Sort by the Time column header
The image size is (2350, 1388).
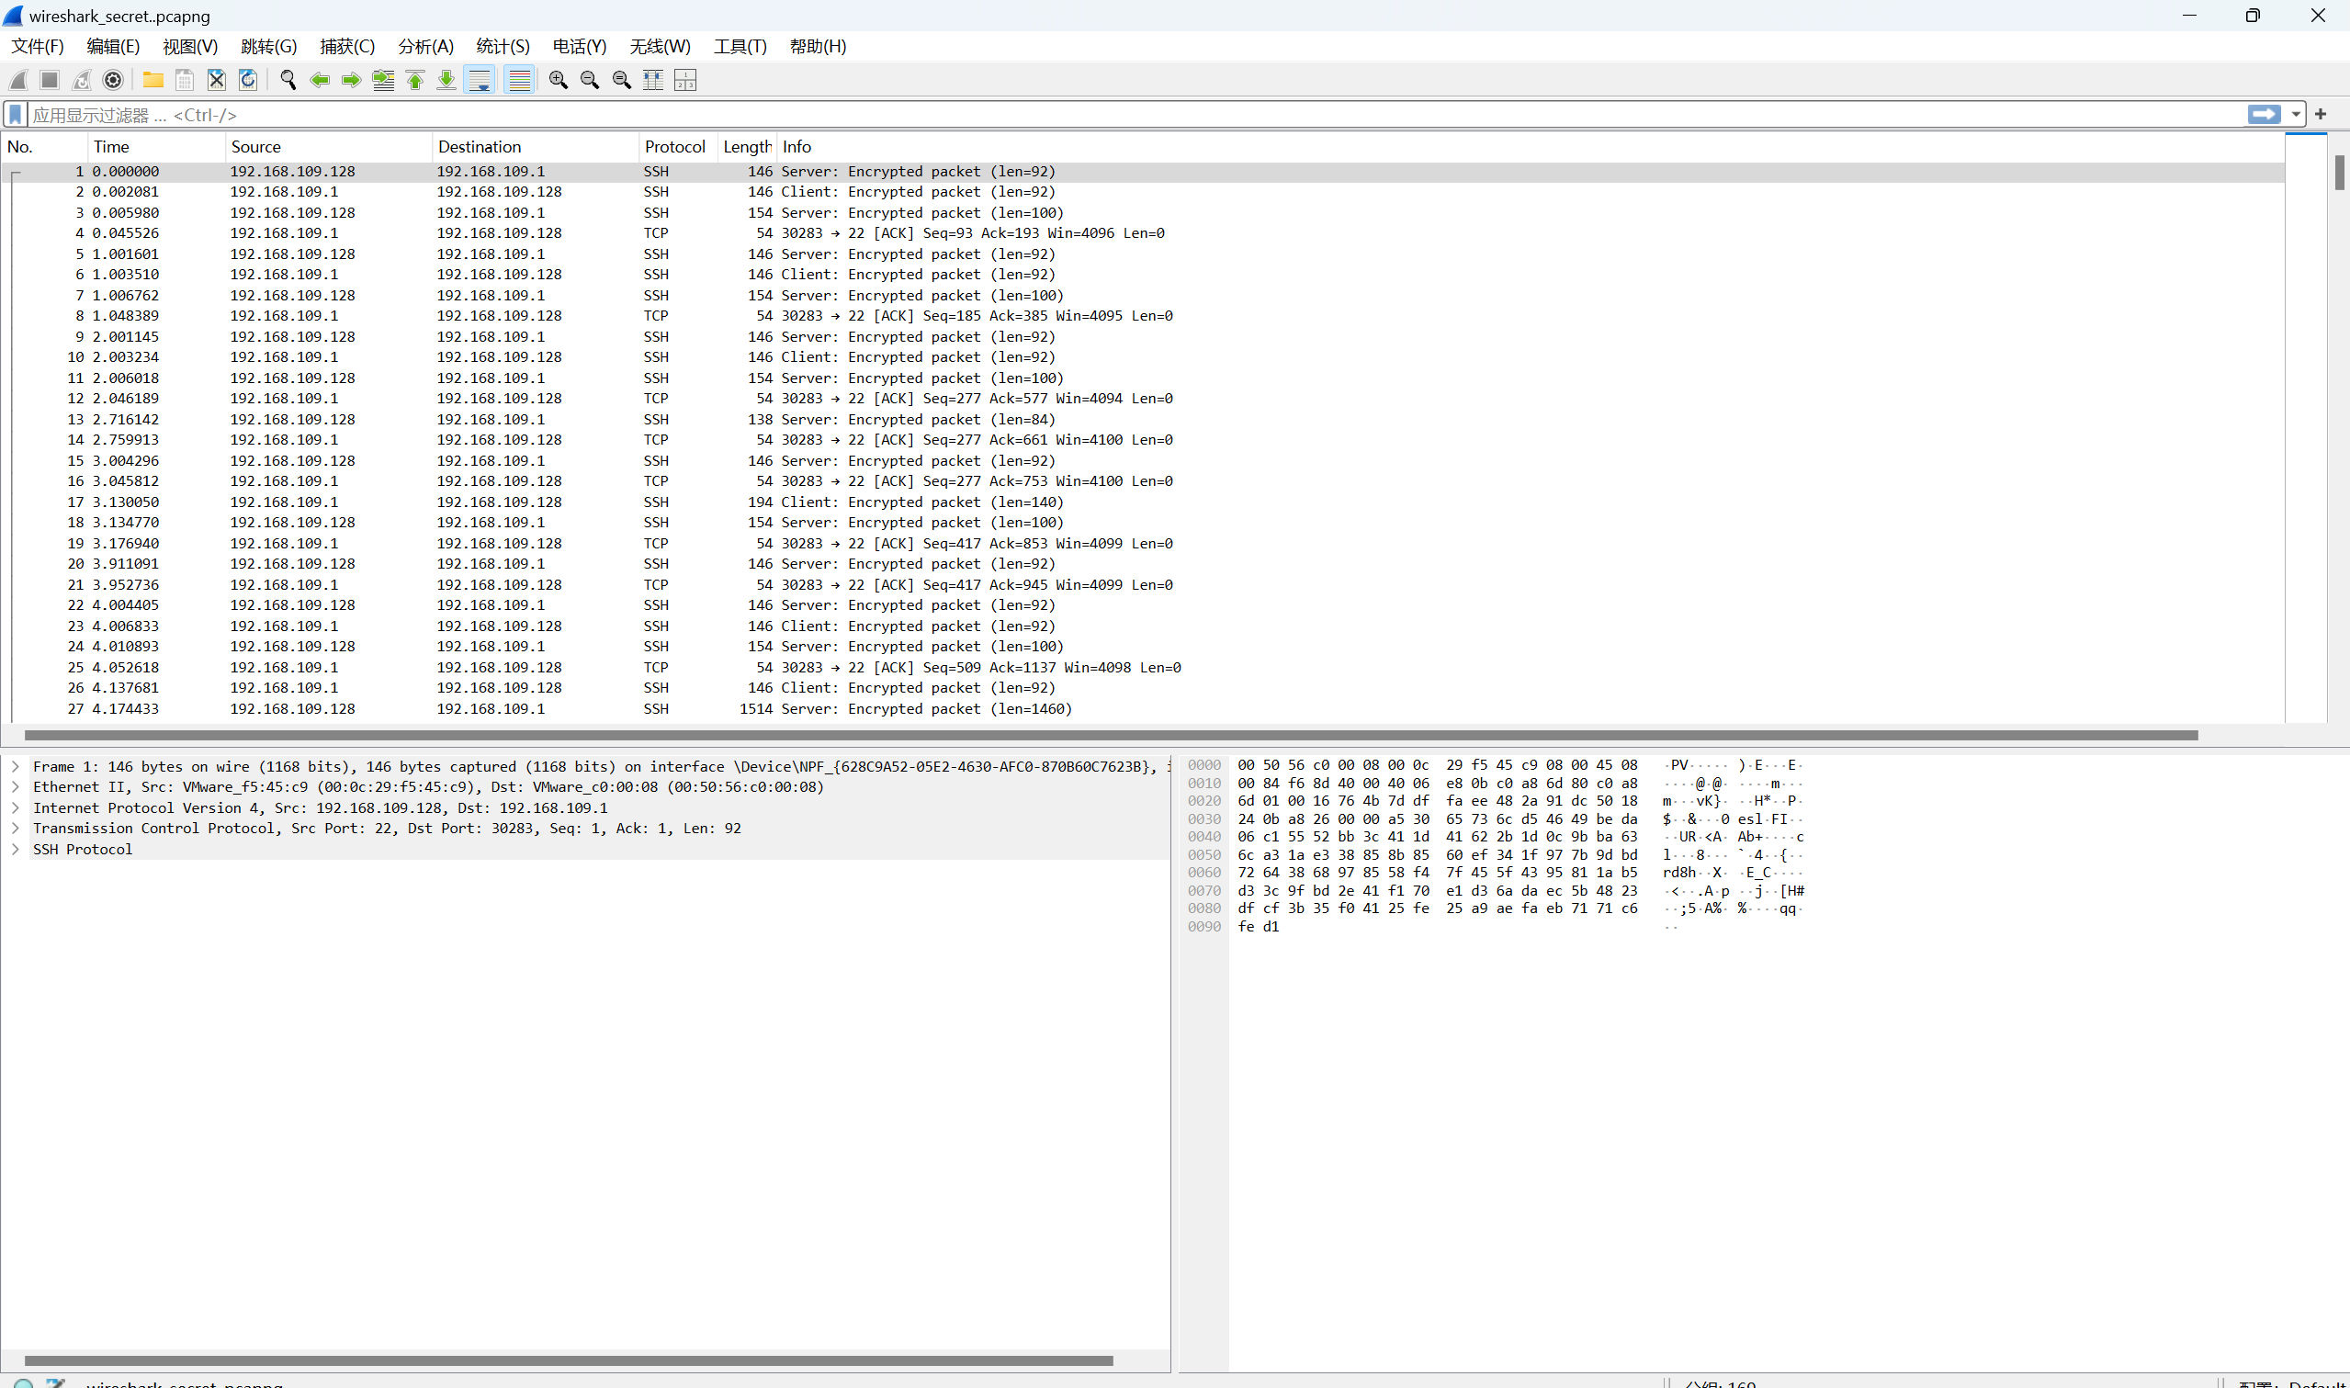(156, 147)
